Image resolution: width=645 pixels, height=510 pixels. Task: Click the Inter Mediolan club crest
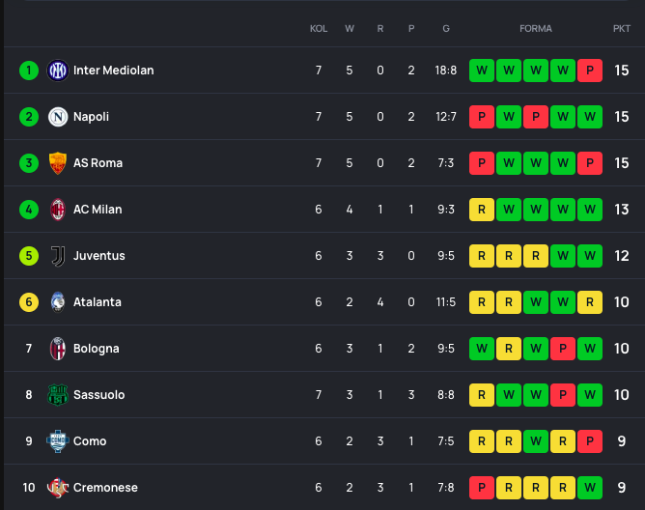tap(58, 71)
